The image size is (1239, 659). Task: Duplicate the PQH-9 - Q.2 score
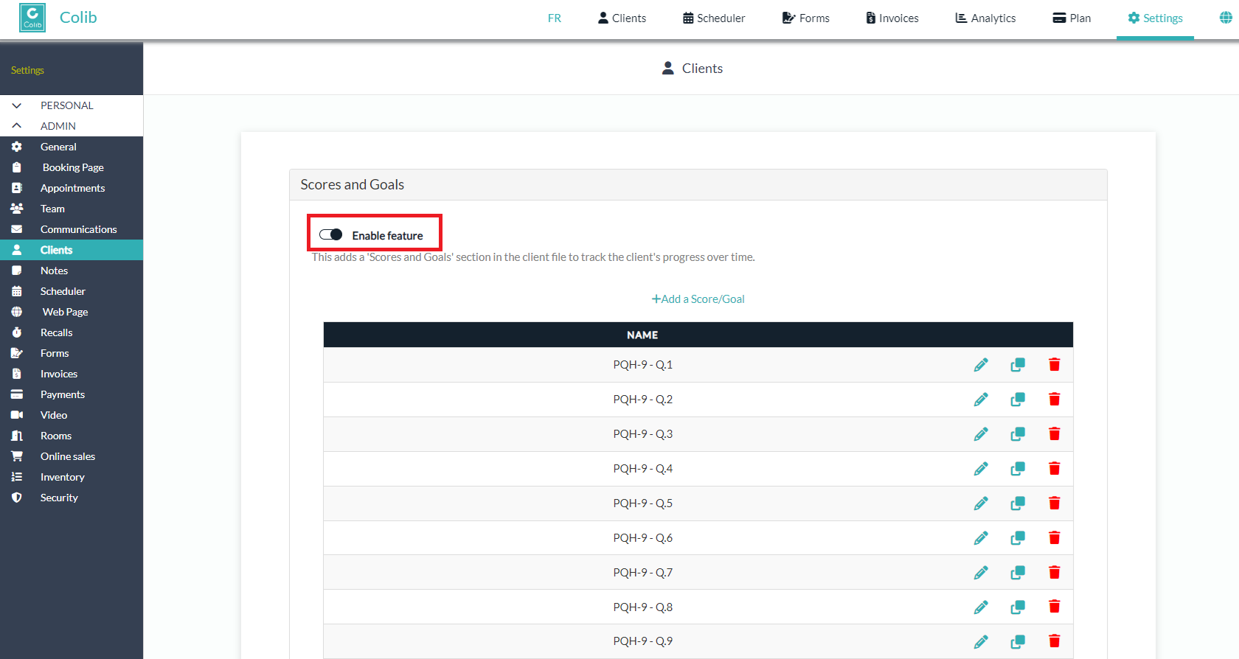(1018, 400)
